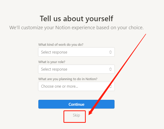Click the tail end of the red arrow
The height and width of the screenshot is (129, 164).
pos(146,34)
